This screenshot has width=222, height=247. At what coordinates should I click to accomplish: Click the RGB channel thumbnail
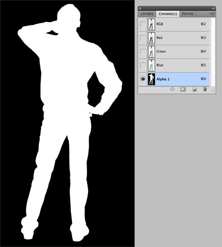pos(151,24)
